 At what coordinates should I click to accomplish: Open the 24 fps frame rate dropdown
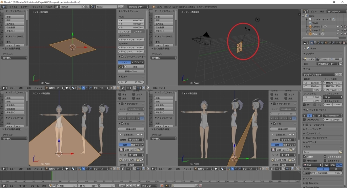333,97
